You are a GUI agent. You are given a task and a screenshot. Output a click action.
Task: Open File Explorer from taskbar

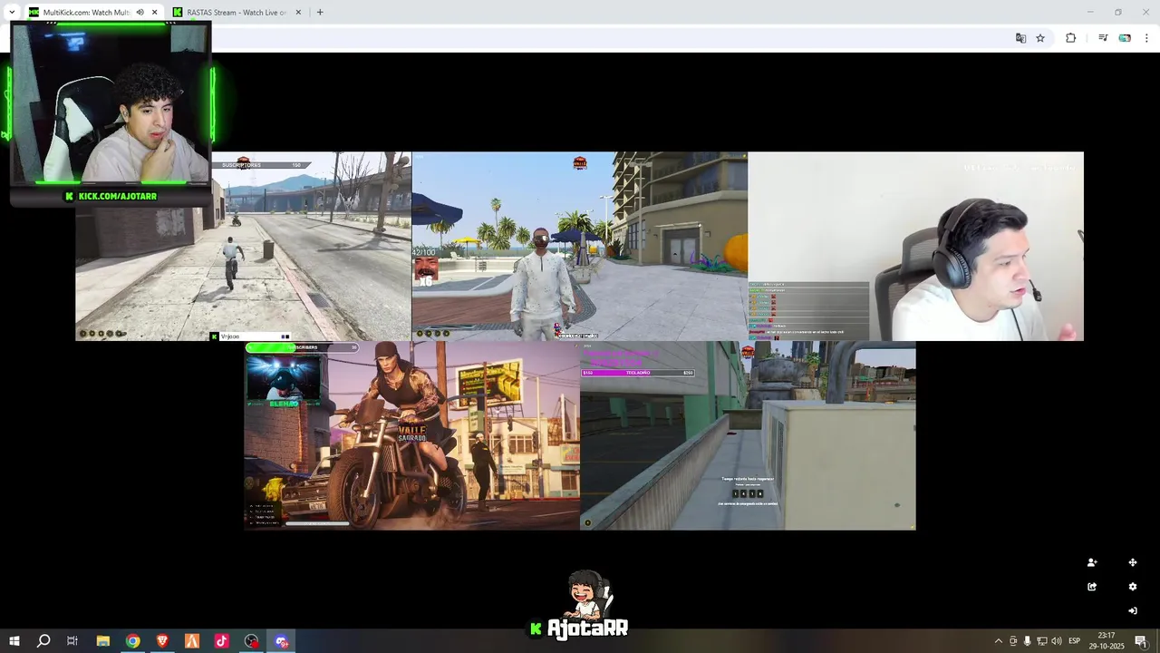tap(102, 641)
